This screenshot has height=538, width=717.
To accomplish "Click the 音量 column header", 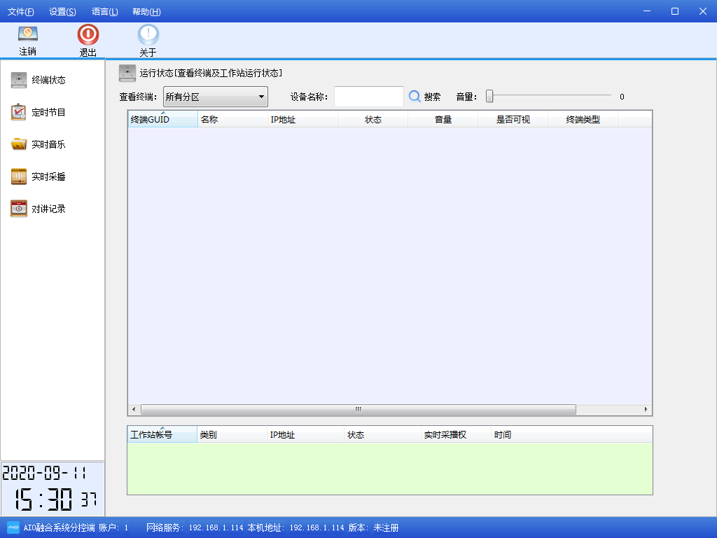I will point(443,119).
